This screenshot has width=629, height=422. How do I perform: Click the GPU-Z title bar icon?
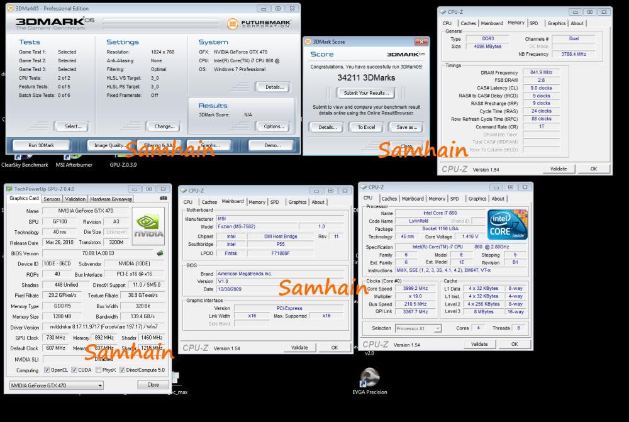[x=9, y=189]
